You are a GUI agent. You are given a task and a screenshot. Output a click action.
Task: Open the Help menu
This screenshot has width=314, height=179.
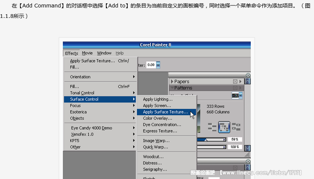[x=120, y=53]
